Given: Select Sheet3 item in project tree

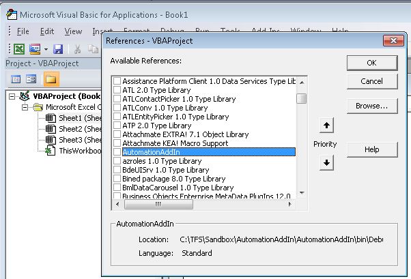Looking at the screenshot, I should click(80, 140).
